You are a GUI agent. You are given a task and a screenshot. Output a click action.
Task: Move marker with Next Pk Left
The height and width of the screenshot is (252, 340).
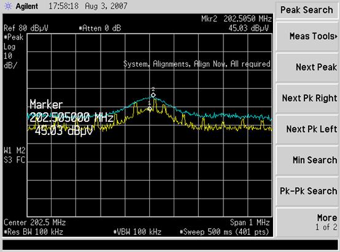point(307,129)
